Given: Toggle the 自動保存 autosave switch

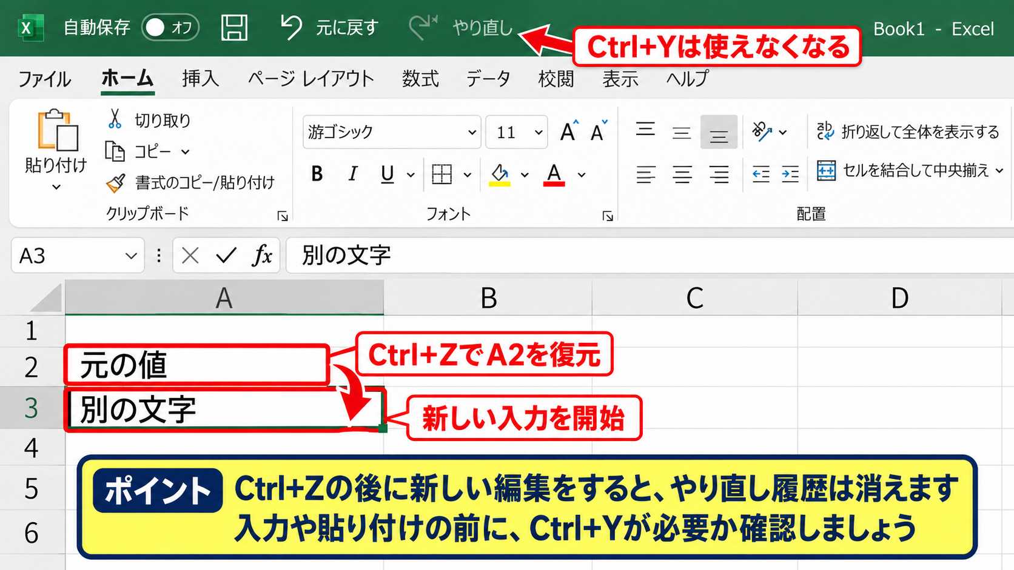Looking at the screenshot, I should point(170,27).
